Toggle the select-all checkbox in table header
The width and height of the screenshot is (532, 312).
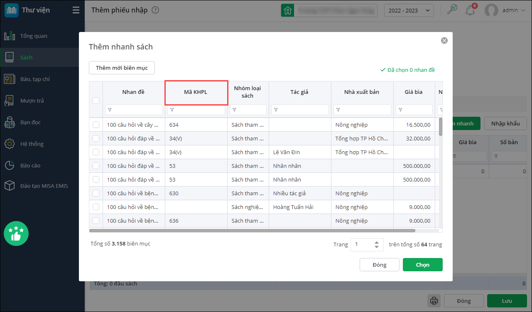coord(96,100)
